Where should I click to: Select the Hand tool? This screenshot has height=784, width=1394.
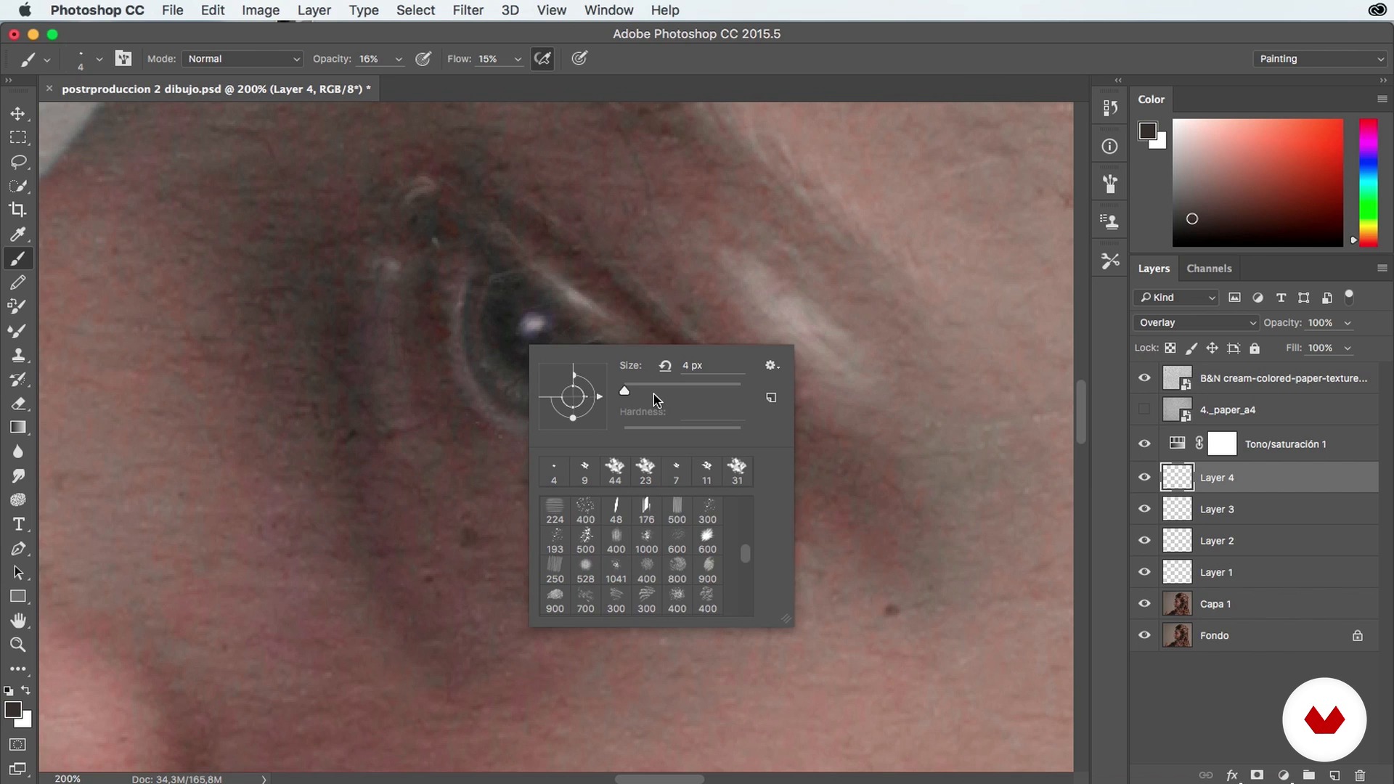(18, 621)
